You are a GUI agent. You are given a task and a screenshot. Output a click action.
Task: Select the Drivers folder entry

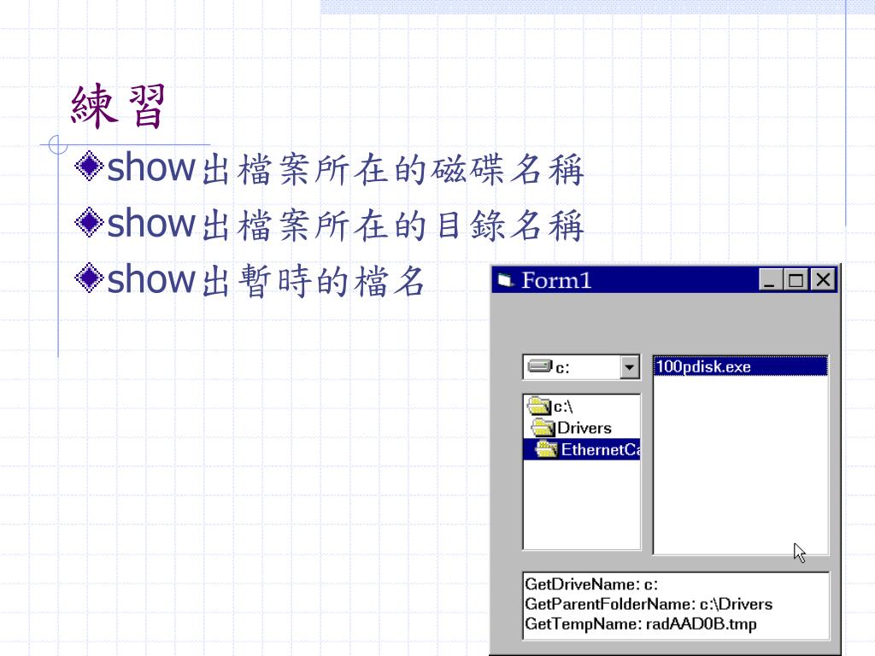point(581,428)
